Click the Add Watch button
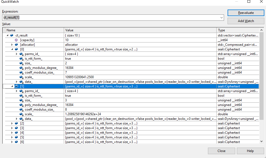 click(246, 21)
